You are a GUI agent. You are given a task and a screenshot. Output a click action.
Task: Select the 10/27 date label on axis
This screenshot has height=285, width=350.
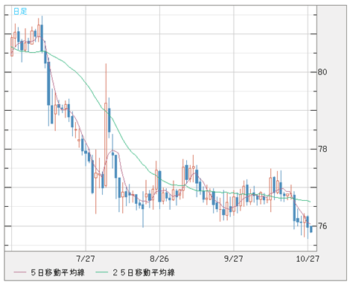[308, 259]
